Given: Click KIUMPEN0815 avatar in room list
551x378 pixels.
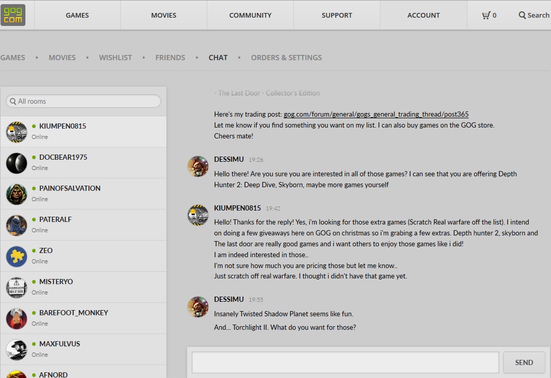Looking at the screenshot, I should coord(17,132).
